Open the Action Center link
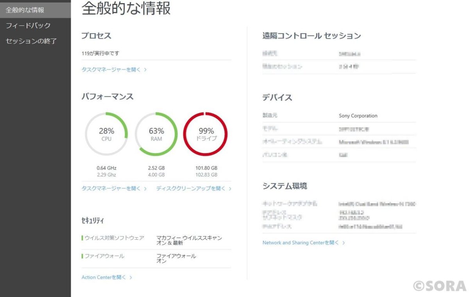 [x=104, y=277]
